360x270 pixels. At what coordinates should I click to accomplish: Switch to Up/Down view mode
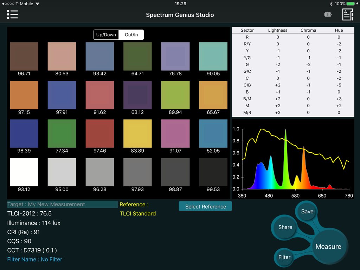[106, 35]
